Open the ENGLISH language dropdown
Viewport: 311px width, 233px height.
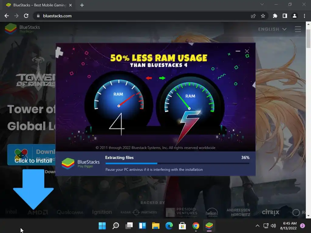click(272, 29)
